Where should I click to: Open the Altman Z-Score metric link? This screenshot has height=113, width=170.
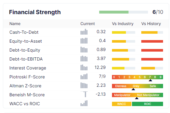[25, 86]
